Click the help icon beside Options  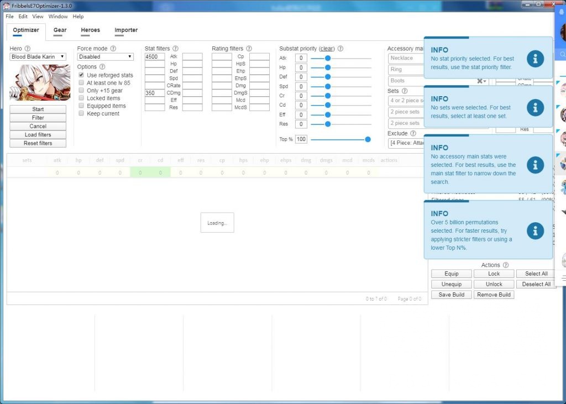coord(102,67)
